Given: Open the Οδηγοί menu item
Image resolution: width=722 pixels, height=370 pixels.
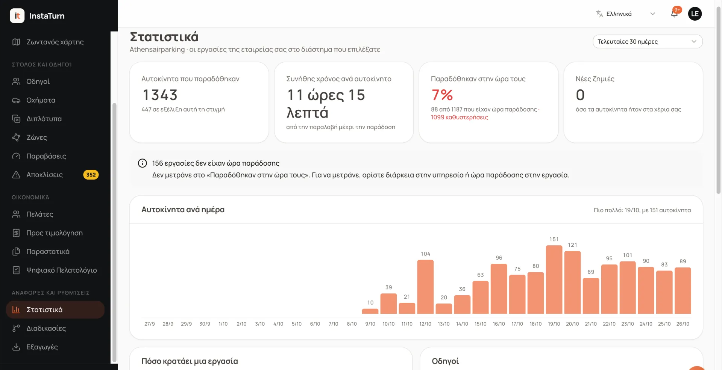Looking at the screenshot, I should [55, 82].
